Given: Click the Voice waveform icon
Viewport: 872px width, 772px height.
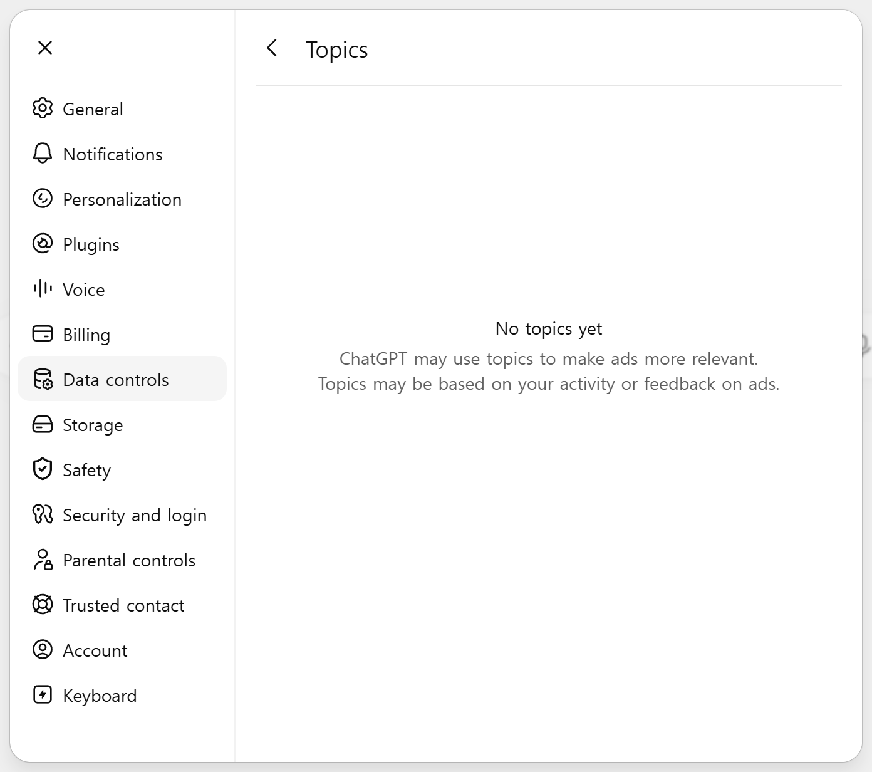Looking at the screenshot, I should 43,289.
